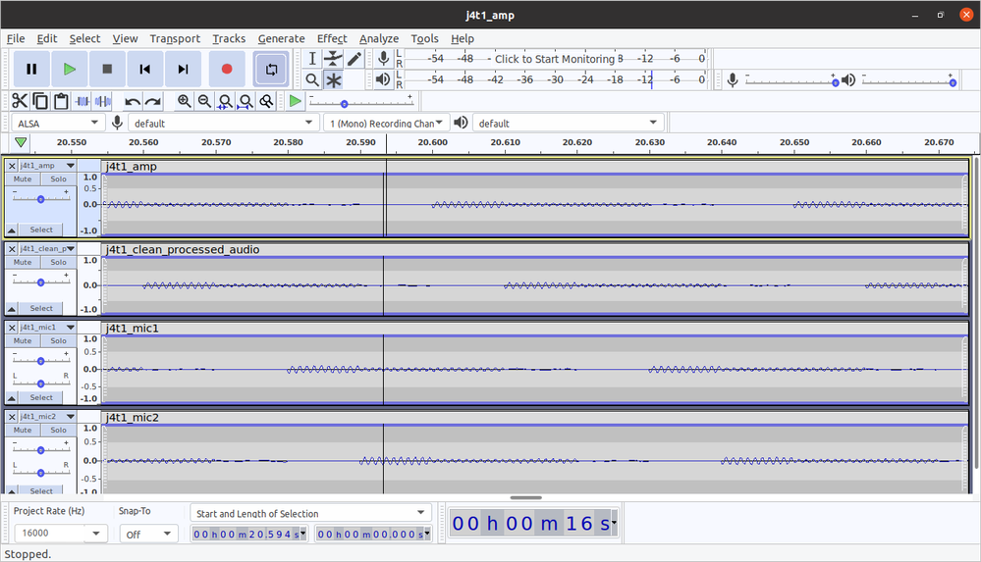Open the recording device default dropdown
Image resolution: width=981 pixels, height=562 pixels.
point(222,123)
